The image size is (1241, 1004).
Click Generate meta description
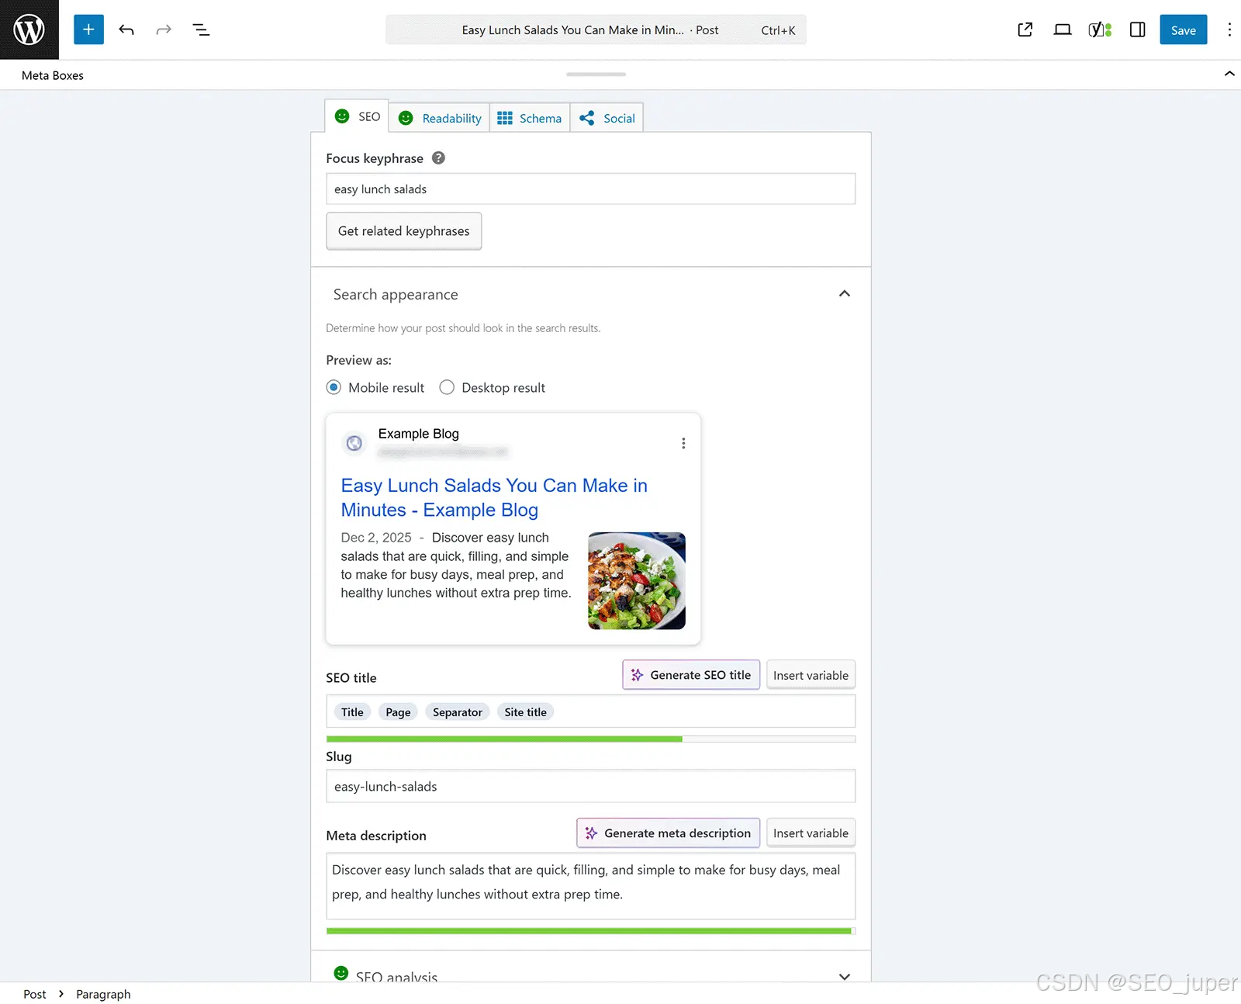[669, 833]
